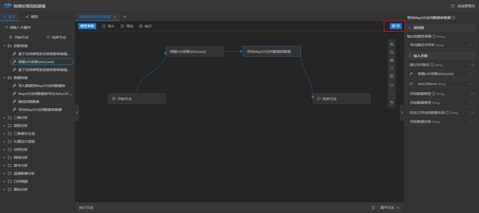Click info icon beside 源GDBP路径
Screen dimensions: 479x213
click(432, 65)
